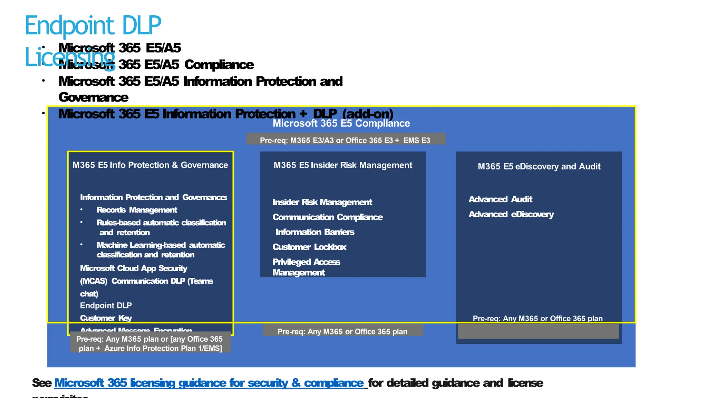Click the 'Customer Lockbox' item
The height and width of the screenshot is (398, 707).
pyautogui.click(x=309, y=247)
